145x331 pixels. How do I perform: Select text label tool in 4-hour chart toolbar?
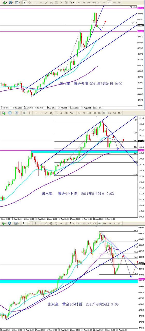click(x=66, y=113)
